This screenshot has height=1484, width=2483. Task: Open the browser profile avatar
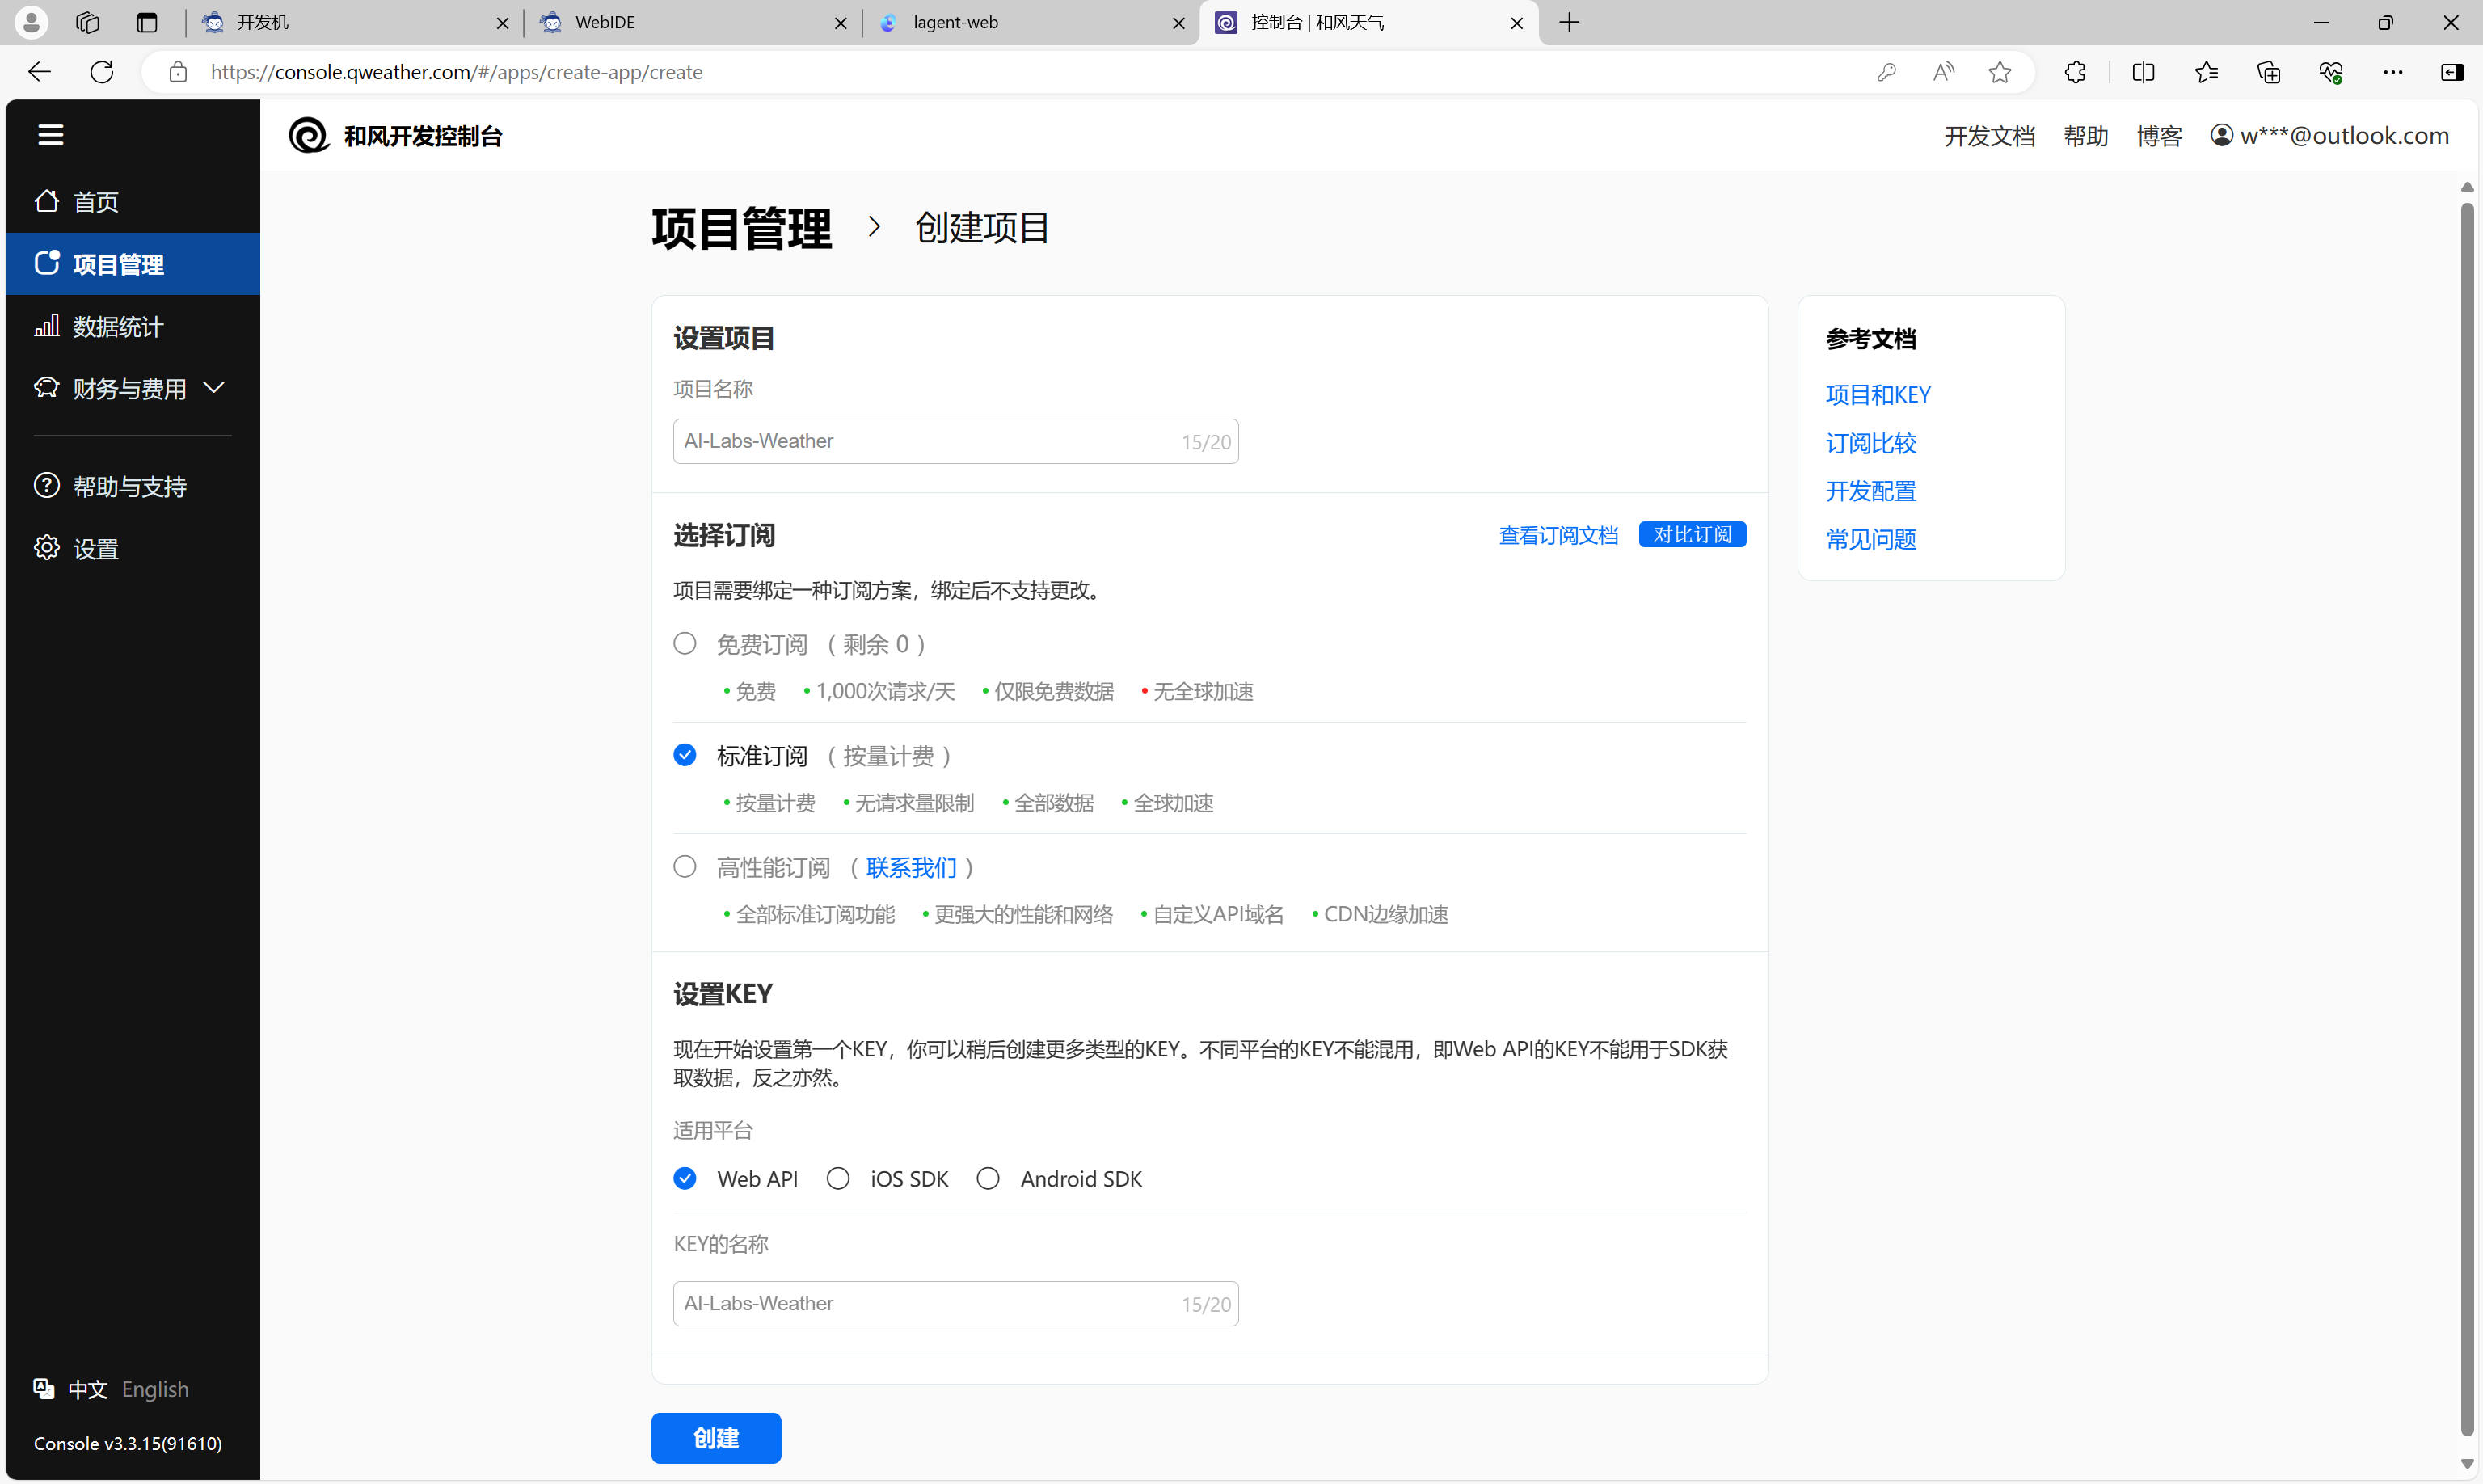(31, 22)
